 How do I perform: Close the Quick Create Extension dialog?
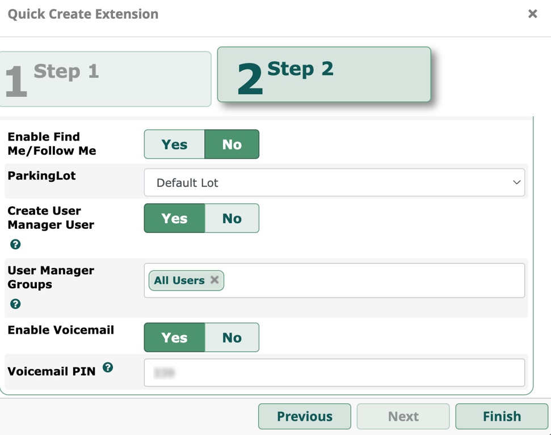click(532, 14)
